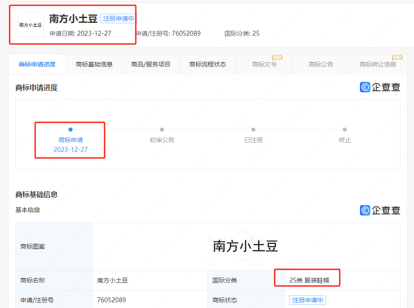The image size is (414, 308).
Task: Click the 商标名称 row label
Action: tap(33, 280)
